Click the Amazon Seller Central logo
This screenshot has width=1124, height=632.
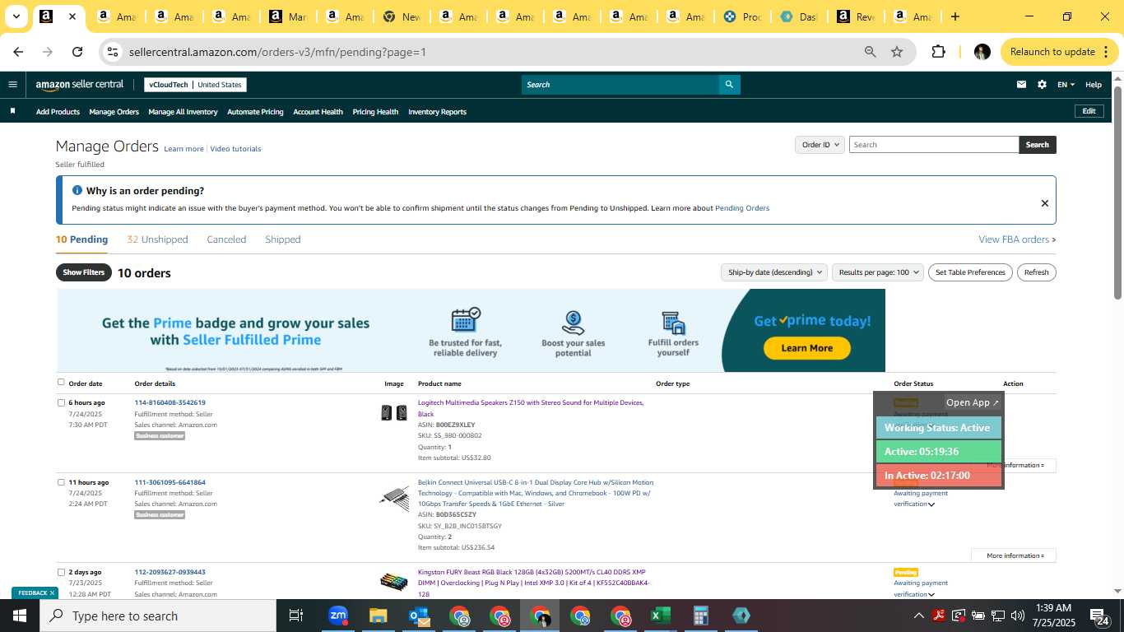(80, 84)
